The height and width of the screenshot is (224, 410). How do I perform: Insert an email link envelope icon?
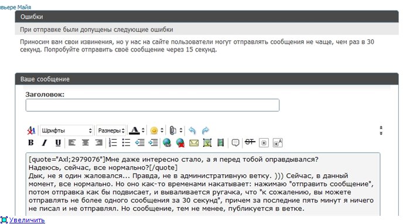[x=194, y=143]
